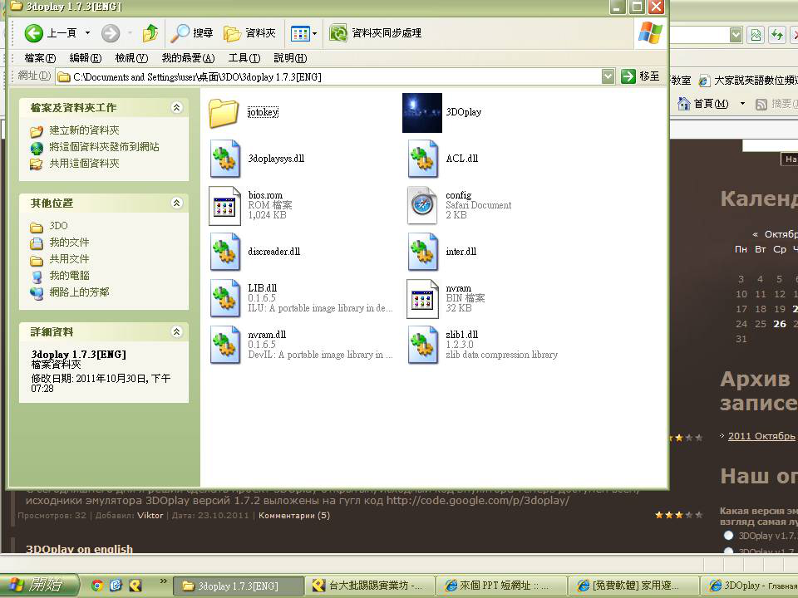Select the bios.rom file icon
The image size is (798, 598).
pyautogui.click(x=224, y=205)
